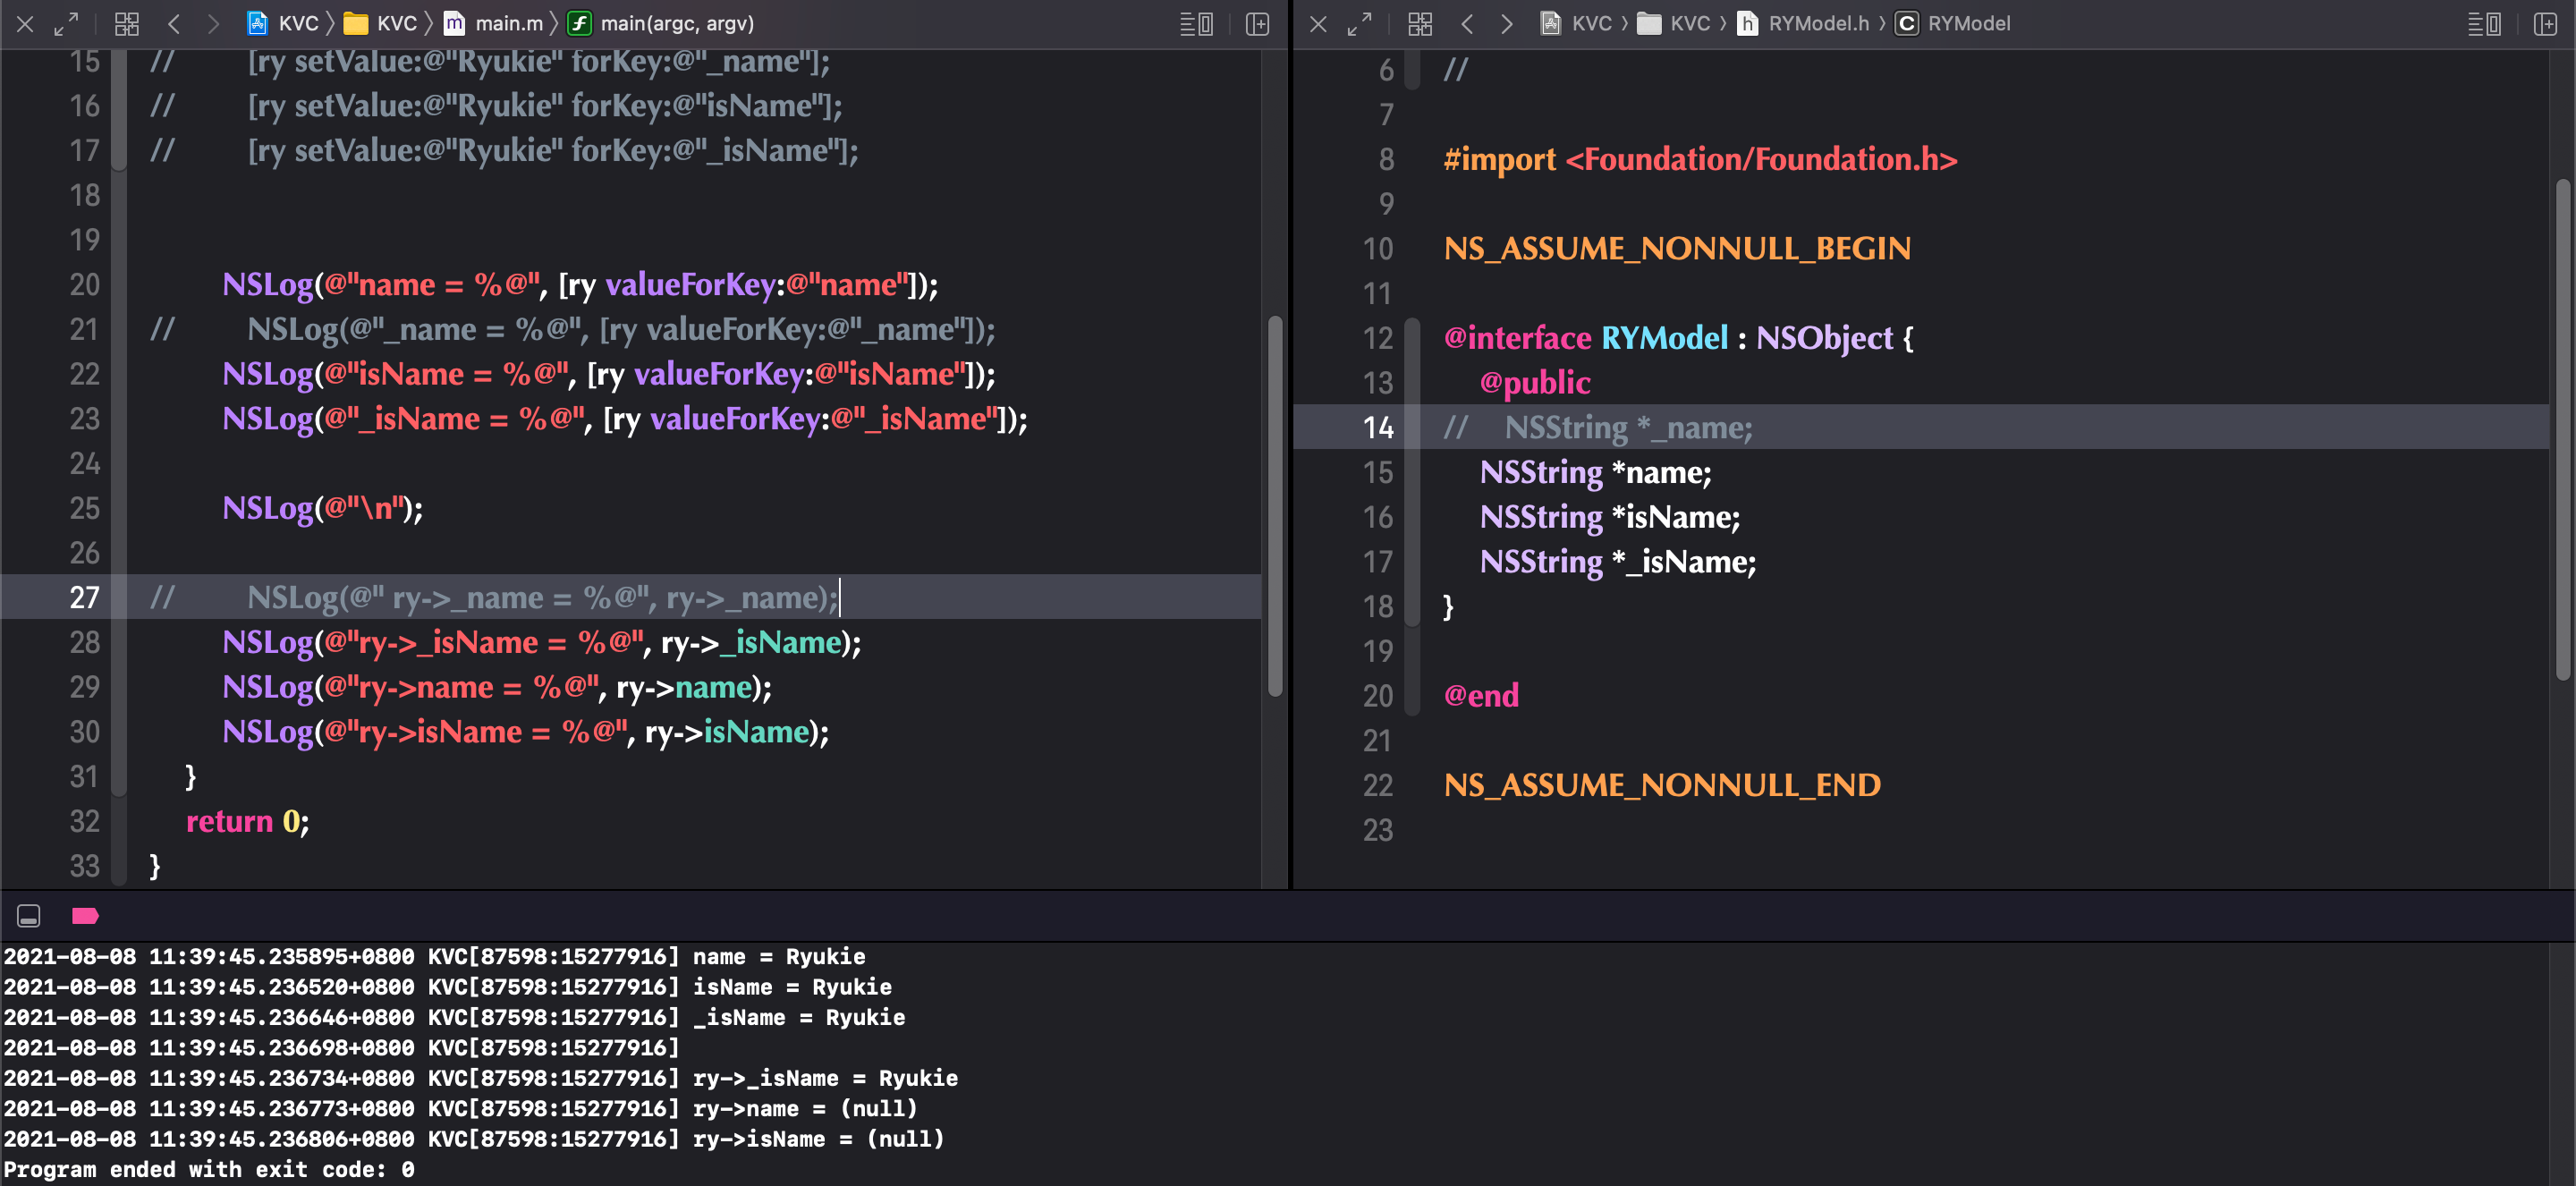Add editor on right in RYModel.h pane

point(2545,23)
